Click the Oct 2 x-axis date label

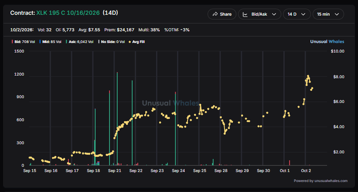[306, 170]
